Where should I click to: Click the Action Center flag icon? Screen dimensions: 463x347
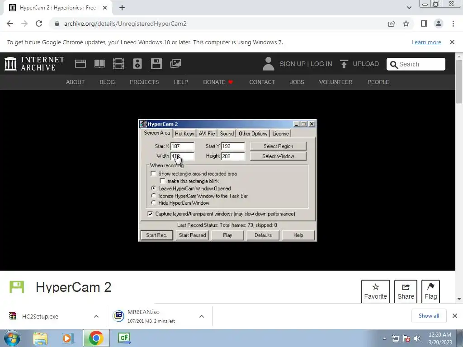(406, 338)
